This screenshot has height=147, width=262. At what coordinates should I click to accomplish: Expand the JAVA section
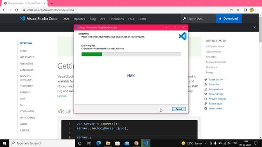tap(23, 99)
